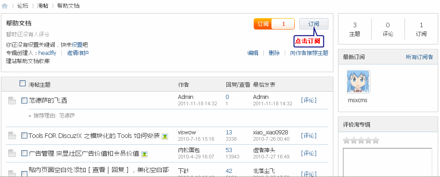Open last poster 虚者神头
The image size is (440, 177).
pyautogui.click(x=264, y=150)
